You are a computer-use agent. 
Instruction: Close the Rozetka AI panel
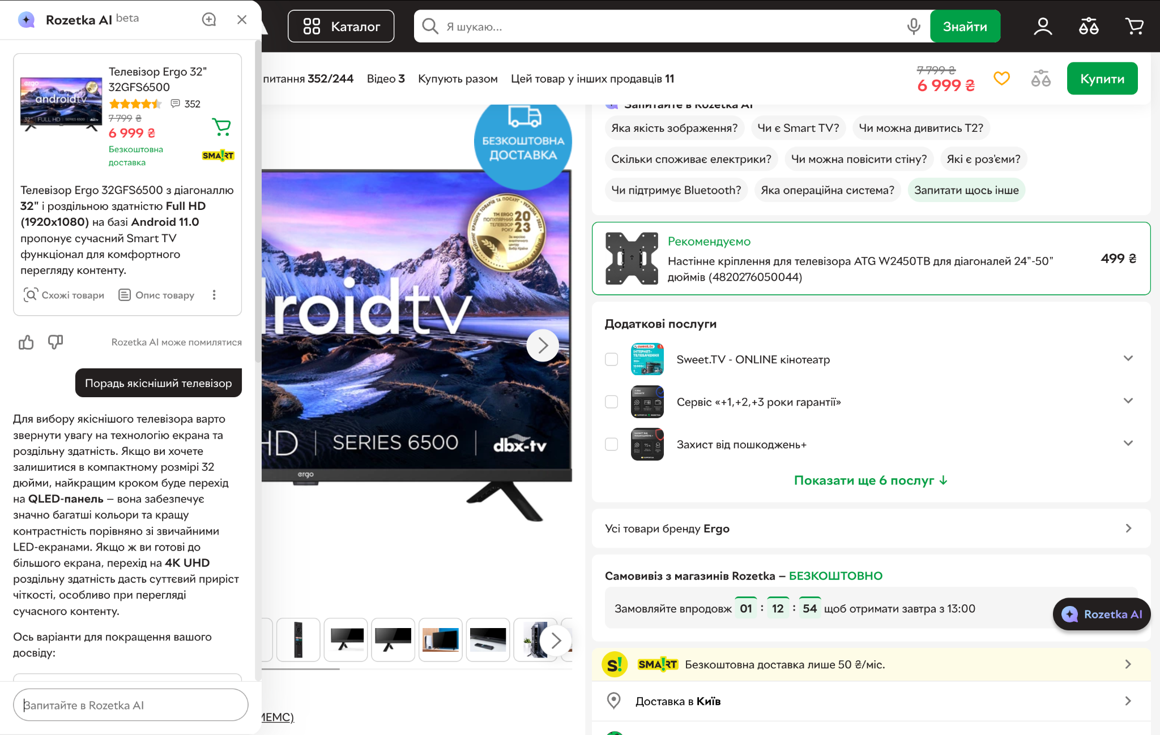[x=242, y=19]
